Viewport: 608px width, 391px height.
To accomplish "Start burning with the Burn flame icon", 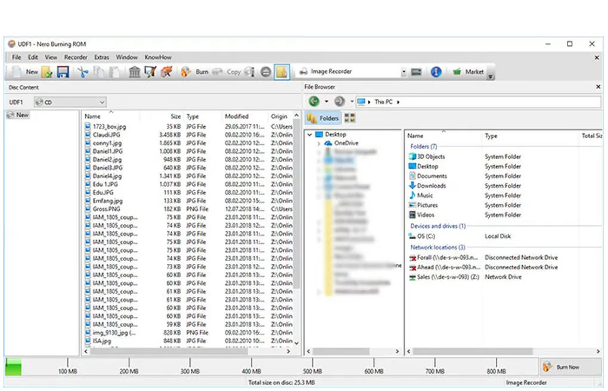I will click(x=186, y=72).
